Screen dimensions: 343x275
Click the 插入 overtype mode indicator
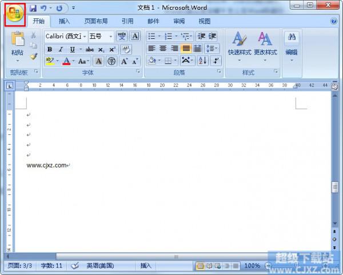(x=146, y=266)
